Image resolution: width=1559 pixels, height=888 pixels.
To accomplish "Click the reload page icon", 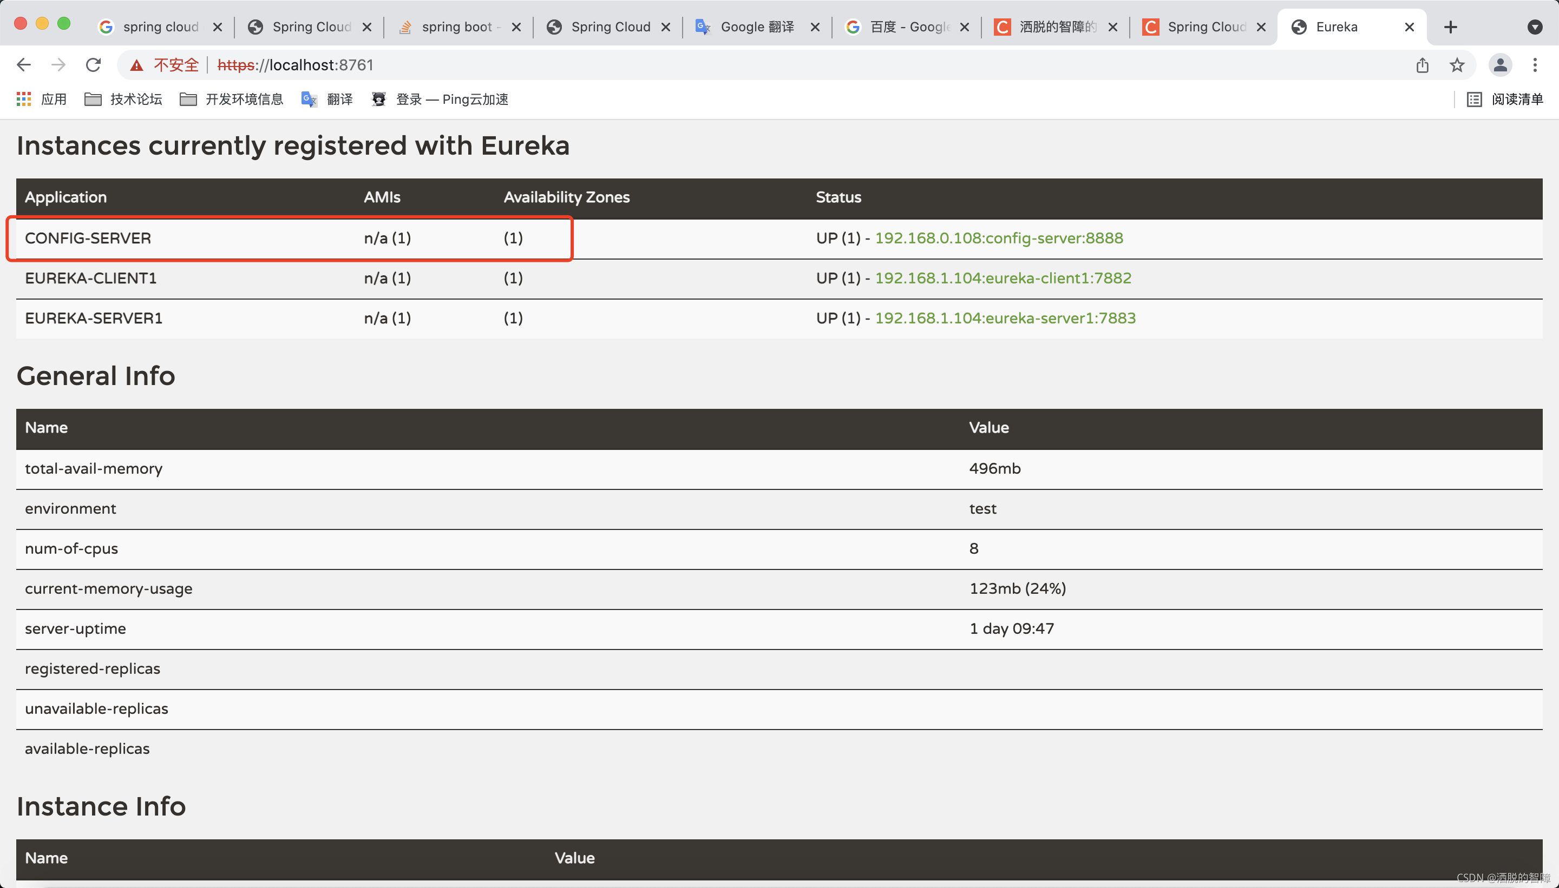I will 93,65.
